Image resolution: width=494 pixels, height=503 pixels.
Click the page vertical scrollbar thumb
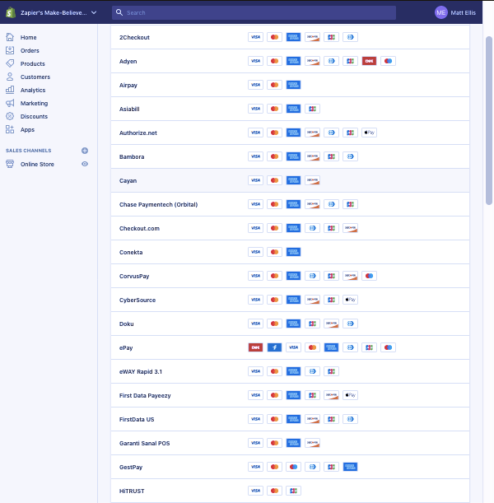tap(489, 120)
